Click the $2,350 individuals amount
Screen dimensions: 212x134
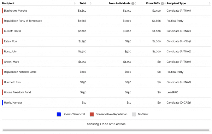pyautogui.click(x=127, y=11)
